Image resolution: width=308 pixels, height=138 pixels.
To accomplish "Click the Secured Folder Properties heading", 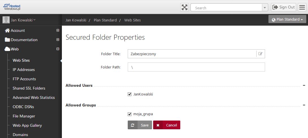I will (x=105, y=37).
